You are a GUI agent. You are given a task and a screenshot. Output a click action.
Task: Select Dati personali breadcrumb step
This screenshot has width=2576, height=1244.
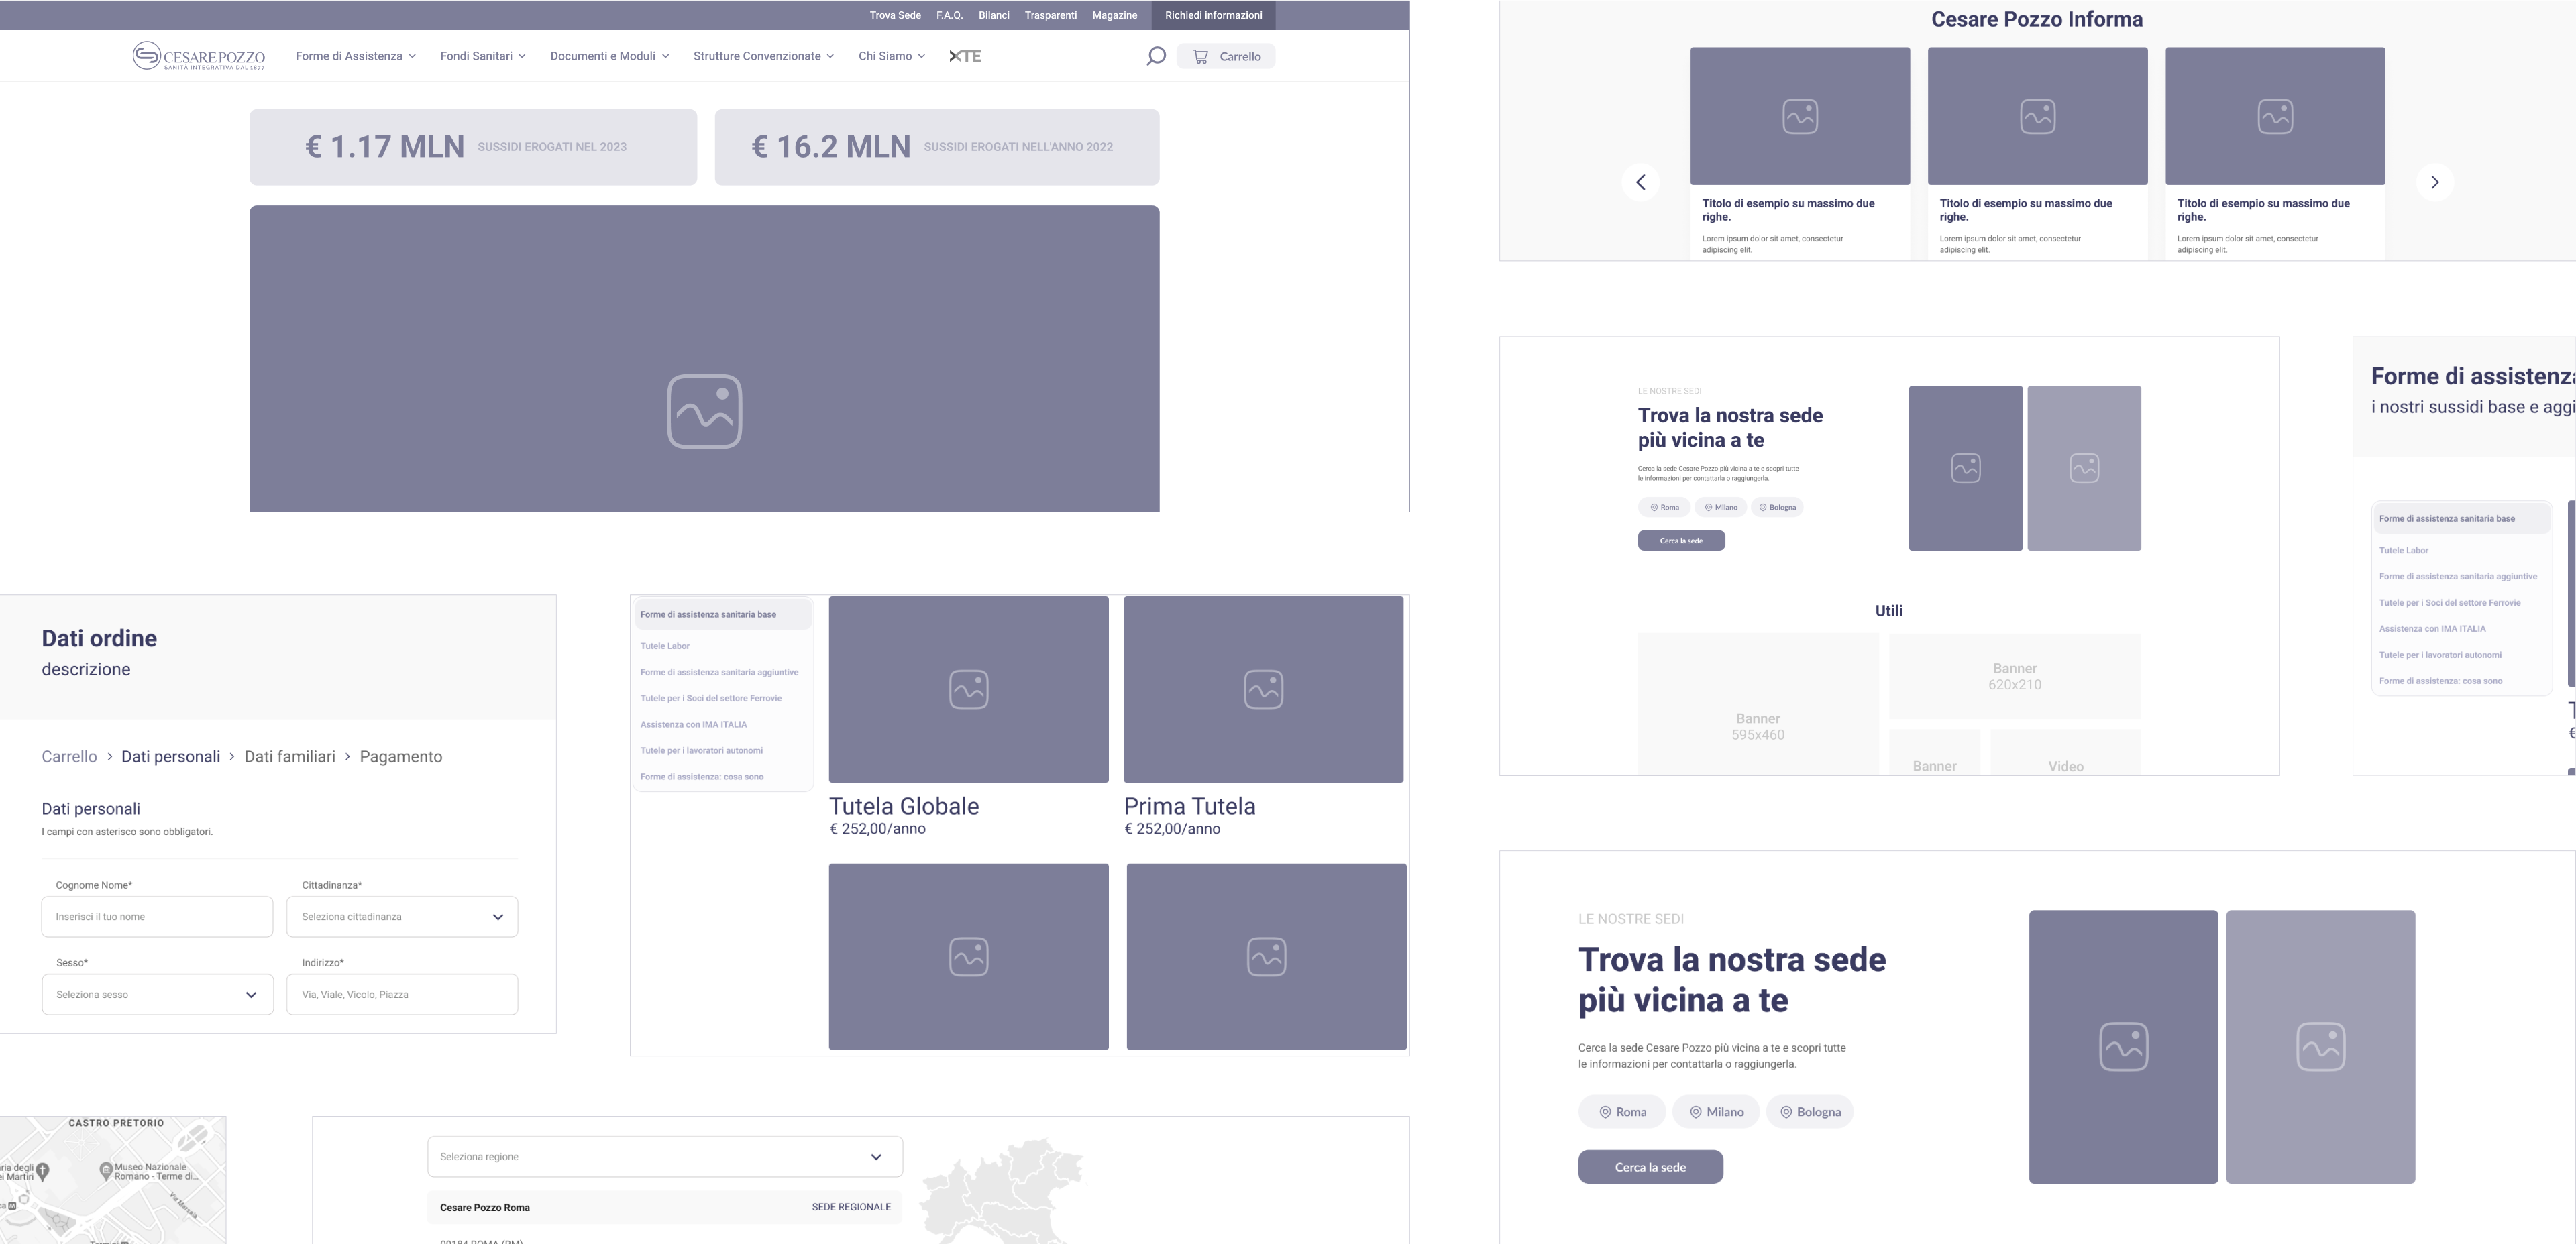171,757
